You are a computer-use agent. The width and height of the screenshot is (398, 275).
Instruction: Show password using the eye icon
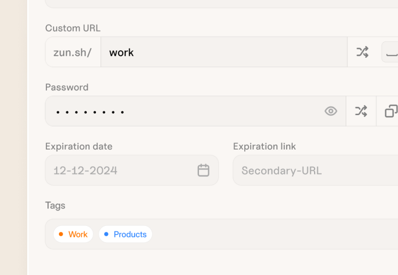331,111
